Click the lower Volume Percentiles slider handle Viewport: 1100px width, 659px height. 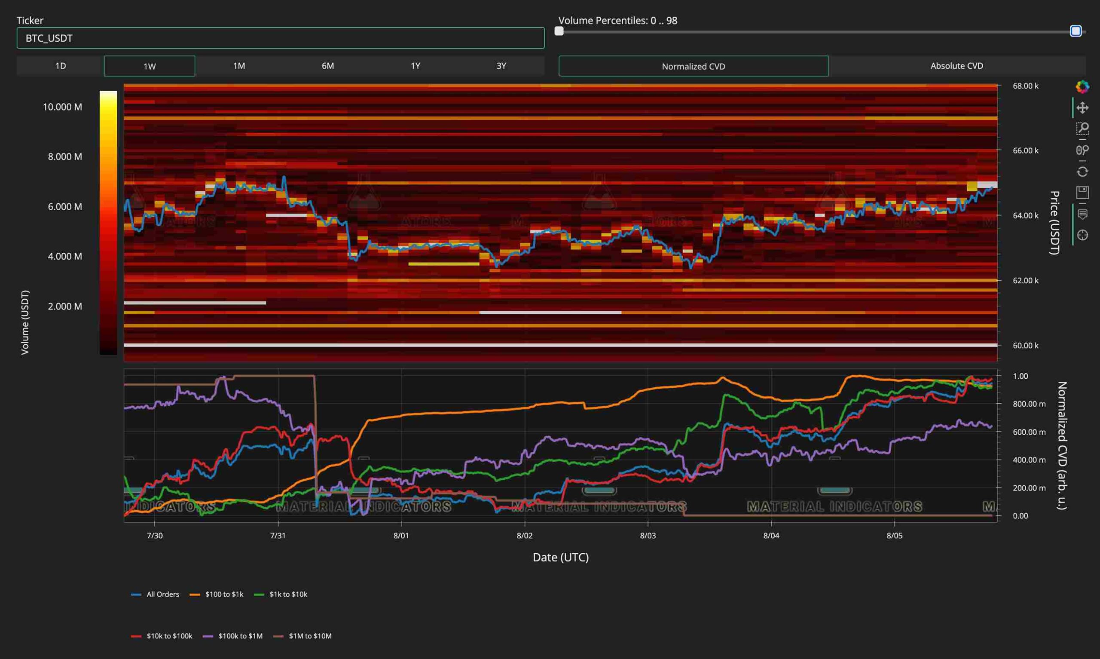[559, 31]
